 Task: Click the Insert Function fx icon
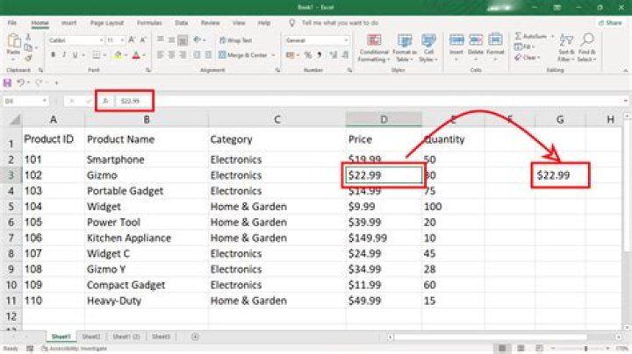105,101
